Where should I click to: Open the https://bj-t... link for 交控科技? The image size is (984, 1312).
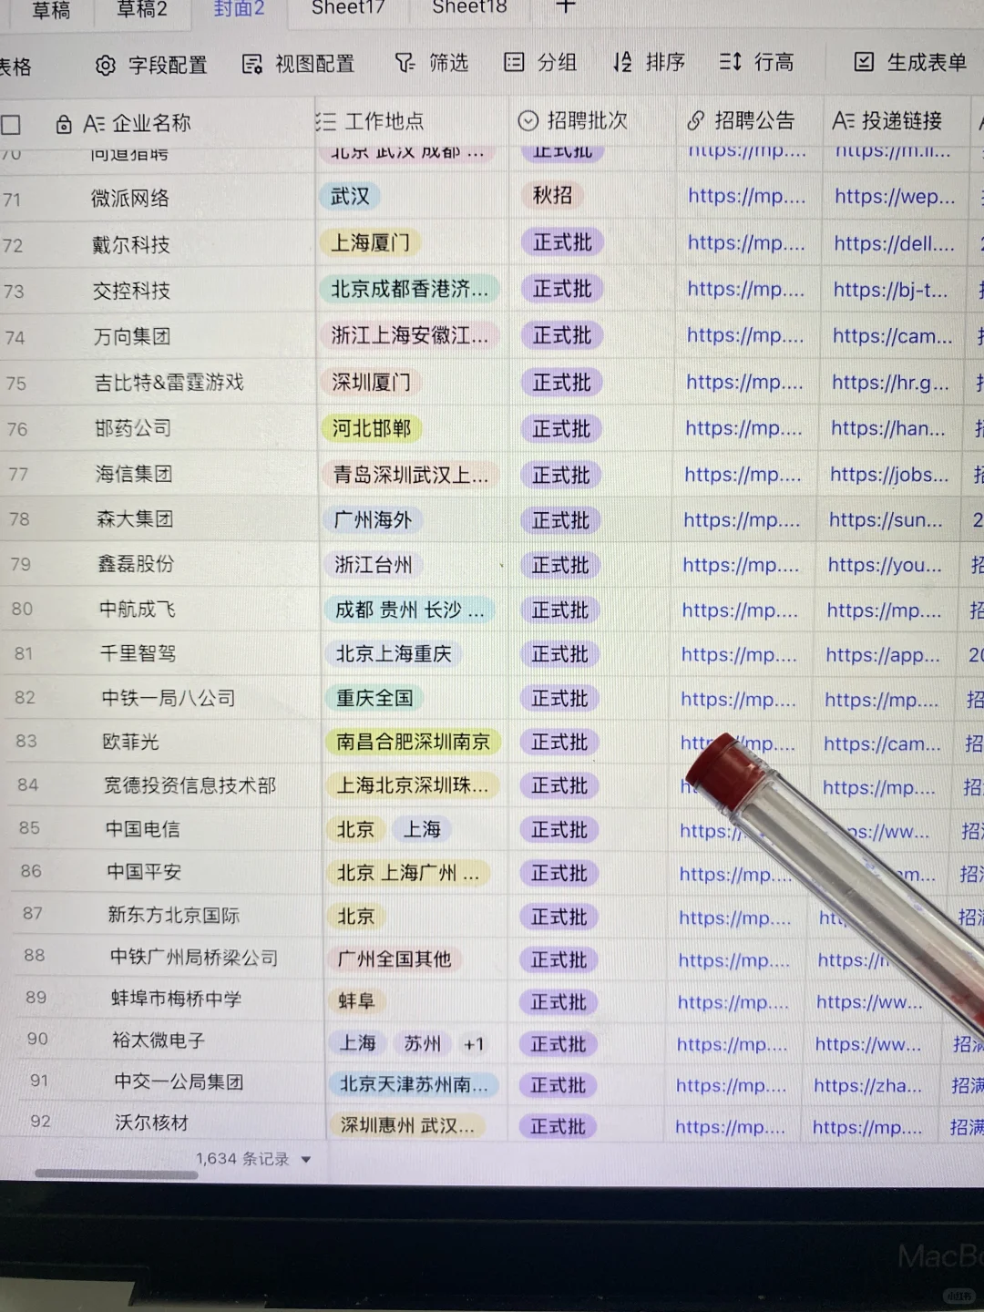pyautogui.click(x=890, y=290)
